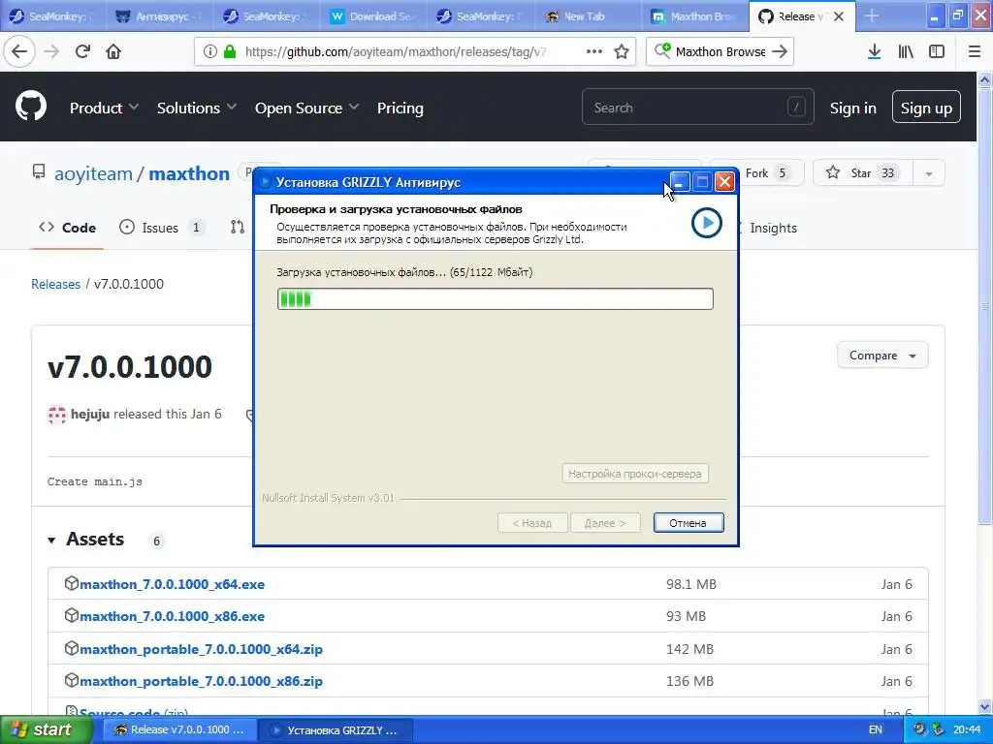Image resolution: width=993 pixels, height=744 pixels.
Task: Open the hejuju author link
Action: pyautogui.click(x=90, y=414)
